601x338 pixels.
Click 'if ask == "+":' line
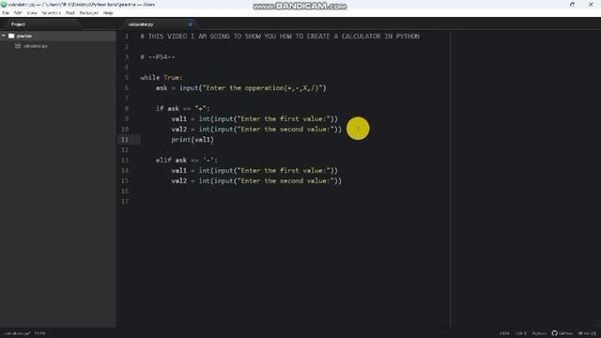183,109
